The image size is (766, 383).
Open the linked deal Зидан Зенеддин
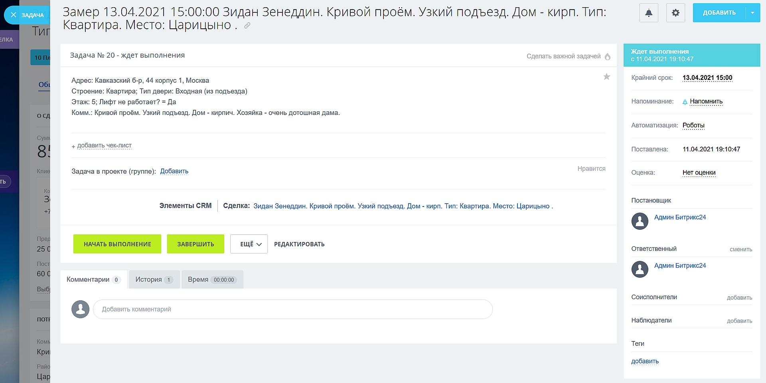403,206
